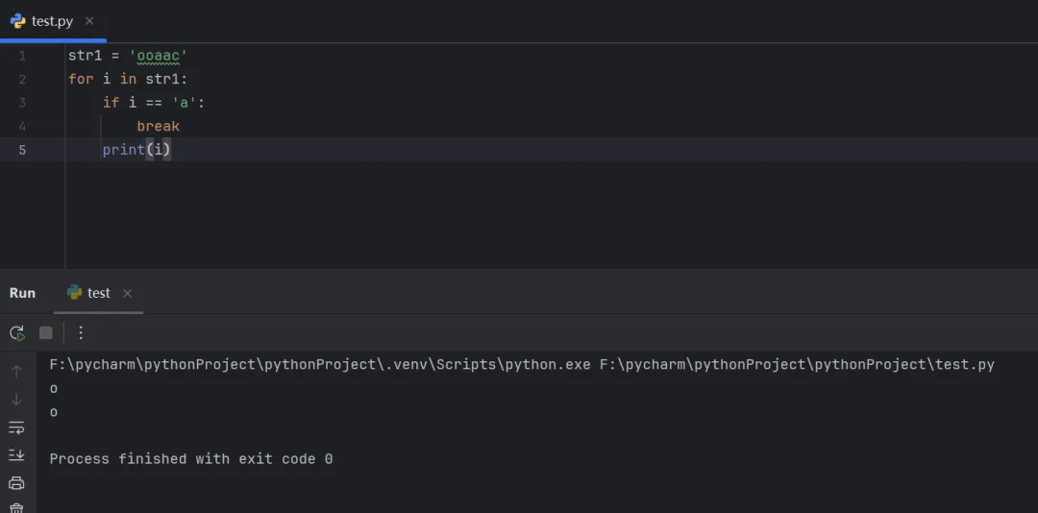
Task: Toggle scroll to end of output
Action: tap(16, 455)
